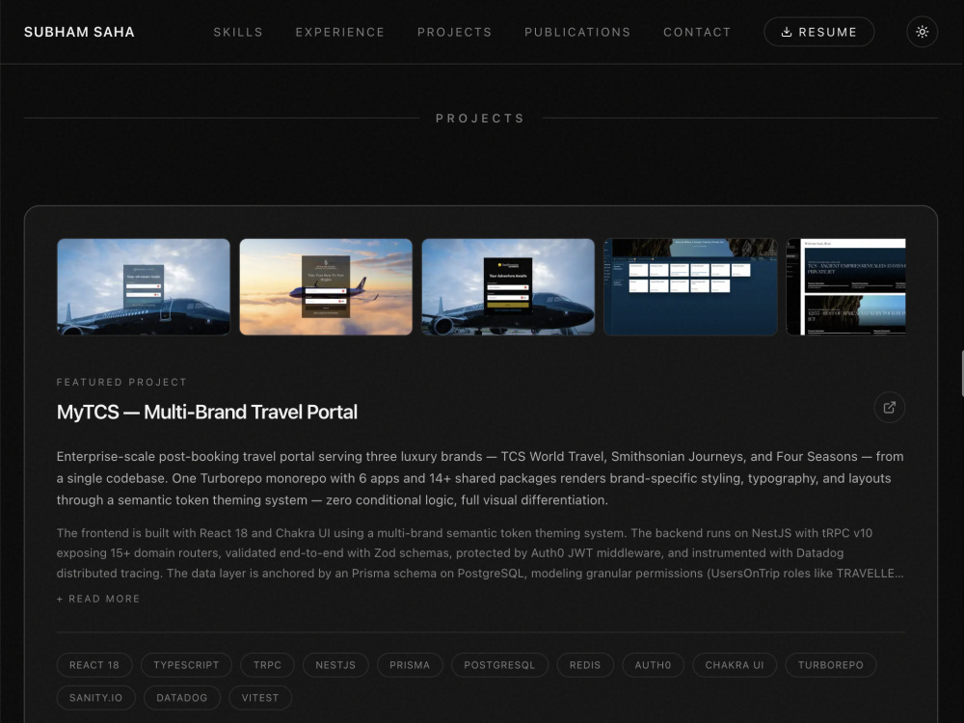Click the tRPC tech tag
Viewport: 964px width, 723px height.
point(267,665)
